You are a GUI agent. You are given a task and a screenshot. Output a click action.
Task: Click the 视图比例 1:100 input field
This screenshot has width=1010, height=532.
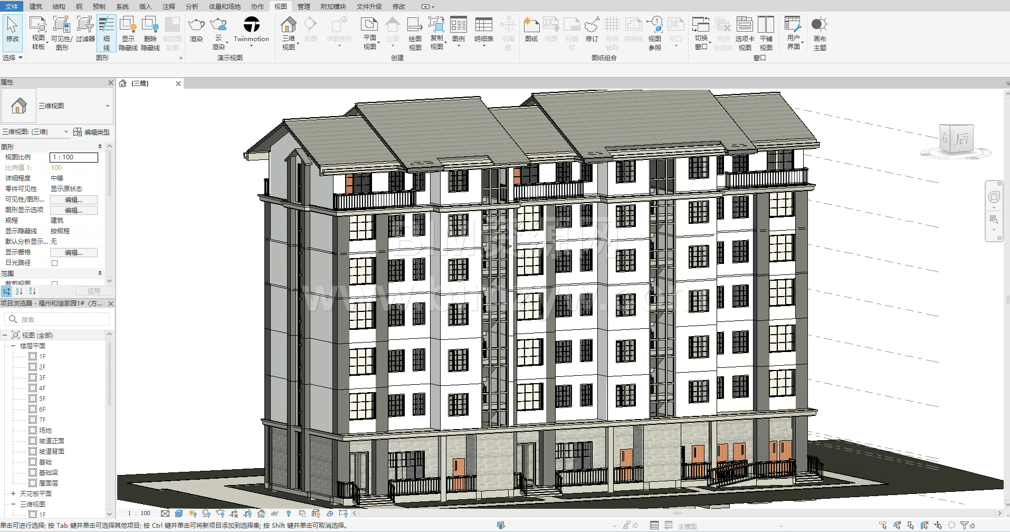pos(74,157)
